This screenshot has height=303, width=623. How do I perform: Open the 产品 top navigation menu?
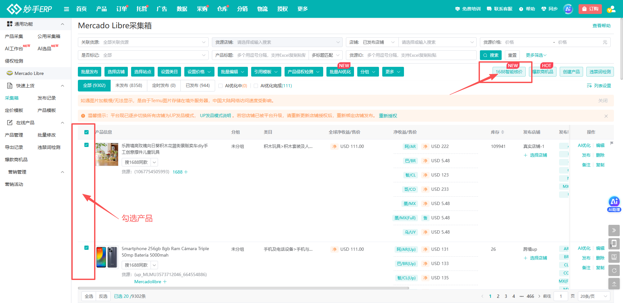tap(102, 9)
